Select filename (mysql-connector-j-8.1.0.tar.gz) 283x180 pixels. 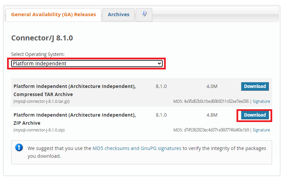coord(41,101)
